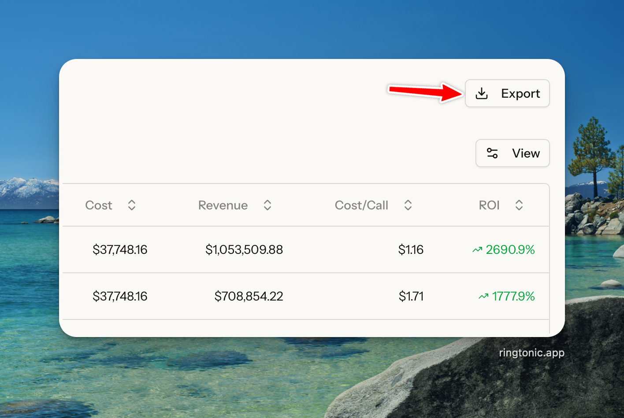Select the $1.71 cost per call value
The width and height of the screenshot is (624, 418).
(411, 297)
